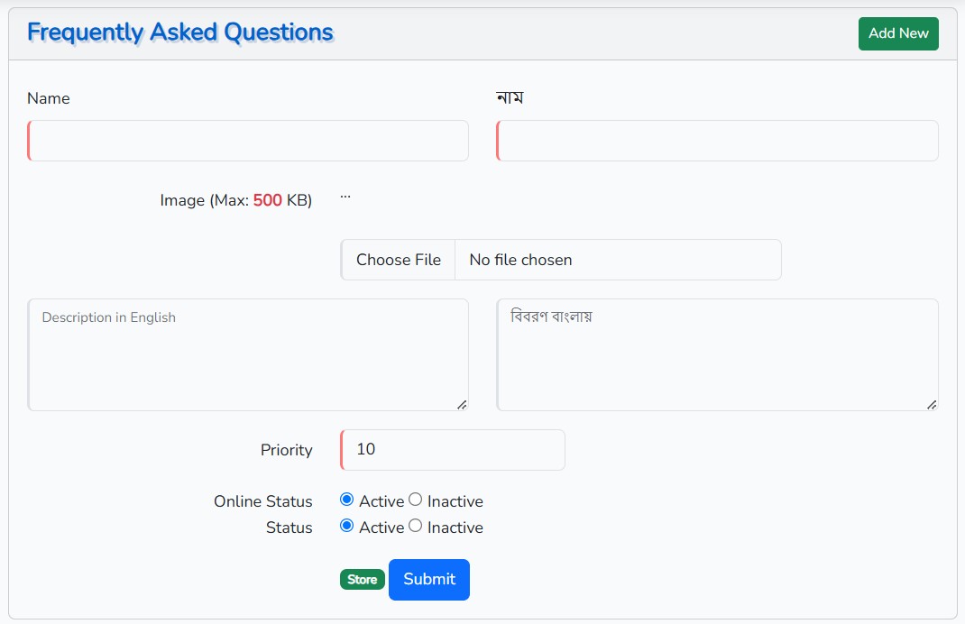Viewport: 965px width, 624px height.
Task: Click inside the বিবরণ বাংলায় textarea
Action: click(x=717, y=354)
